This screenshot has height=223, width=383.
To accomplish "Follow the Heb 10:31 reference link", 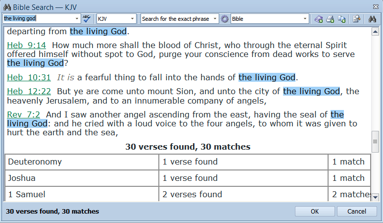I will coord(29,77).
